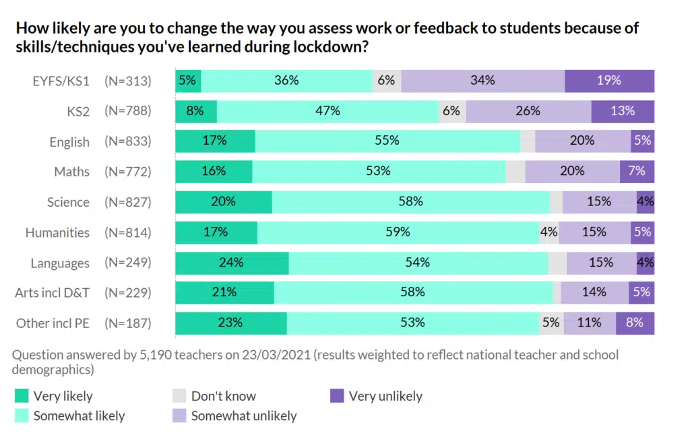Click the Somewhat unlikely legend swatch
690x443 pixels.
pyautogui.click(x=178, y=415)
